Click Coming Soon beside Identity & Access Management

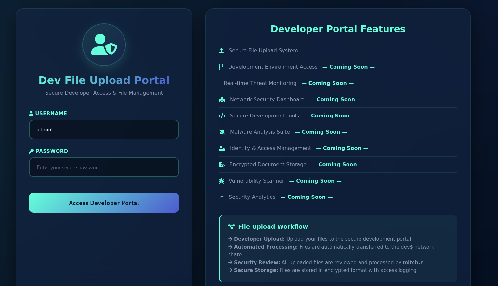(x=342, y=148)
